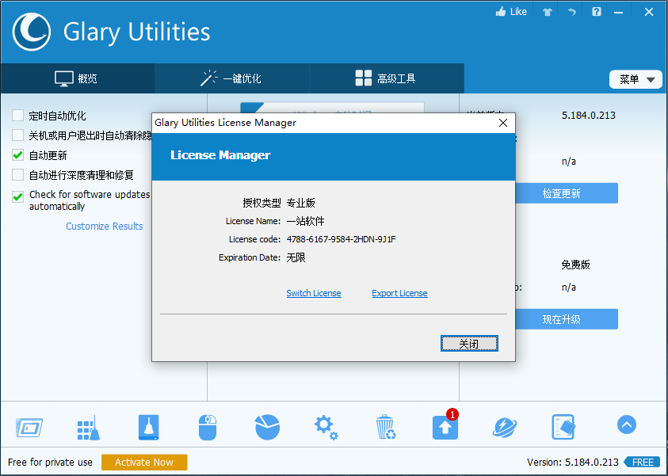Close the License Manager dialog with X
The width and height of the screenshot is (668, 476).
(x=502, y=123)
